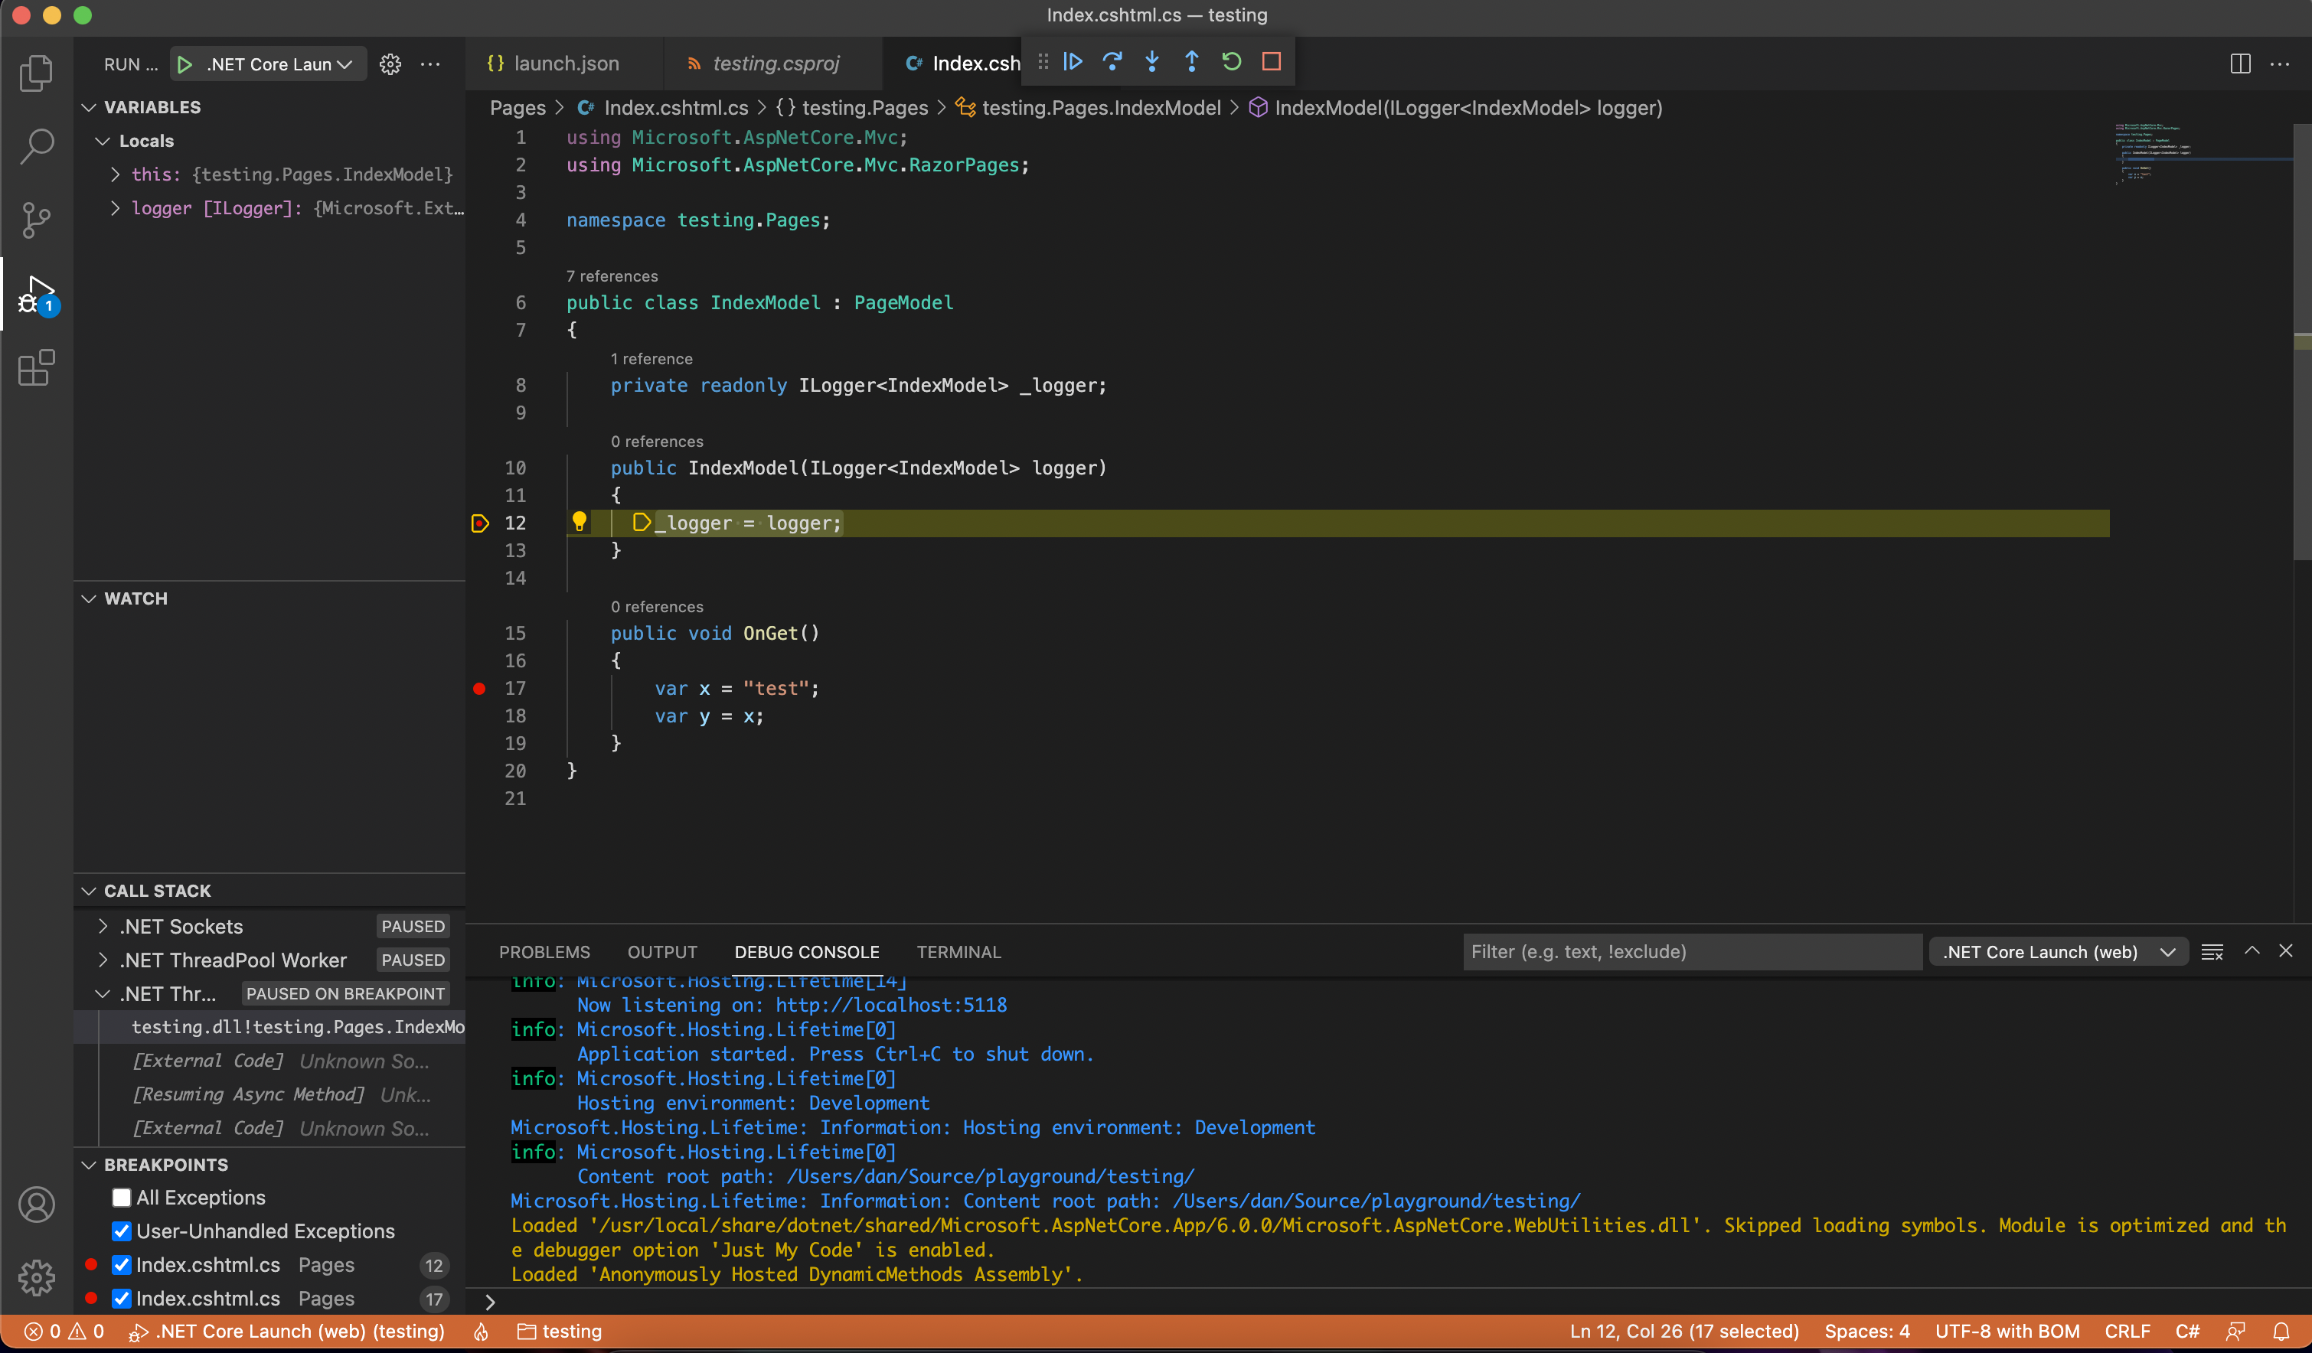Restart the debug session

(1230, 61)
